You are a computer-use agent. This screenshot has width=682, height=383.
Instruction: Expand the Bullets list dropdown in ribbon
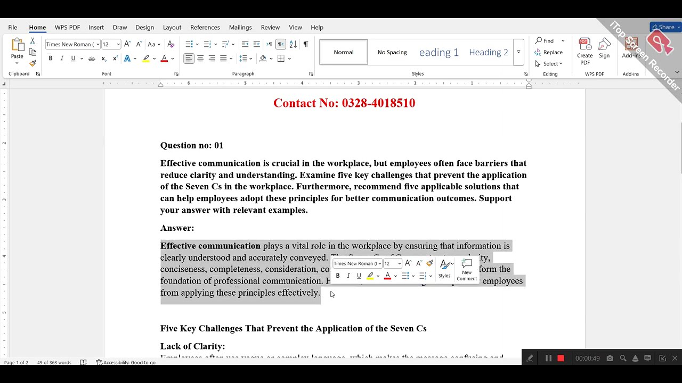coord(197,44)
